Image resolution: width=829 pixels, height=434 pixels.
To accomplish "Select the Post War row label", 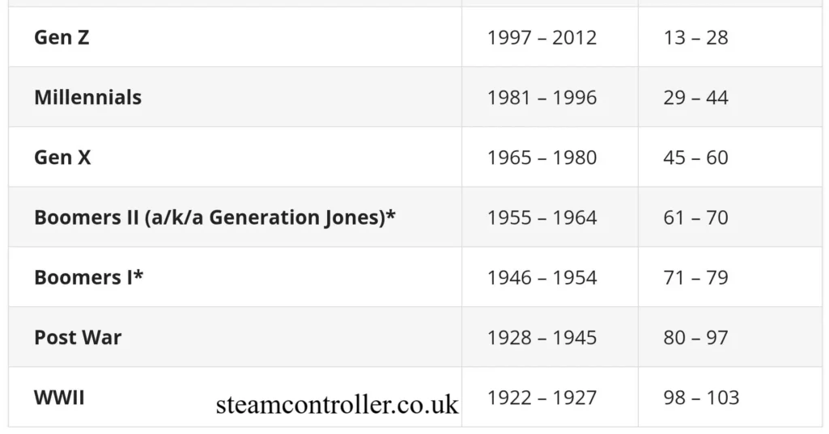I will (x=78, y=337).
